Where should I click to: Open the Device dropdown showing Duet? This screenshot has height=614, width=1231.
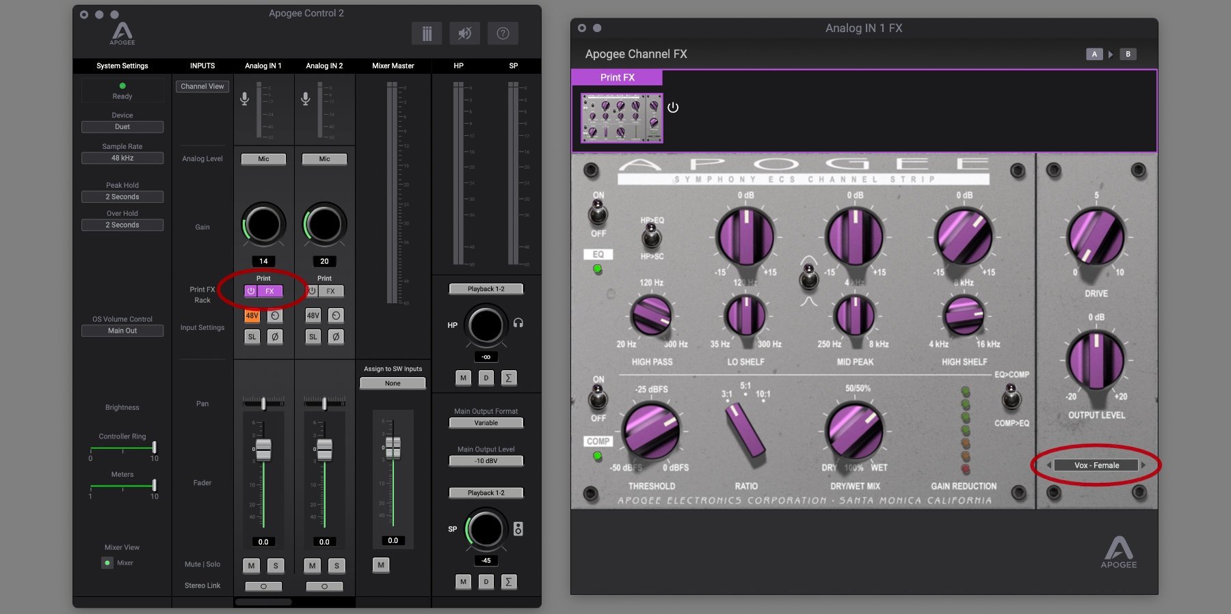point(122,127)
